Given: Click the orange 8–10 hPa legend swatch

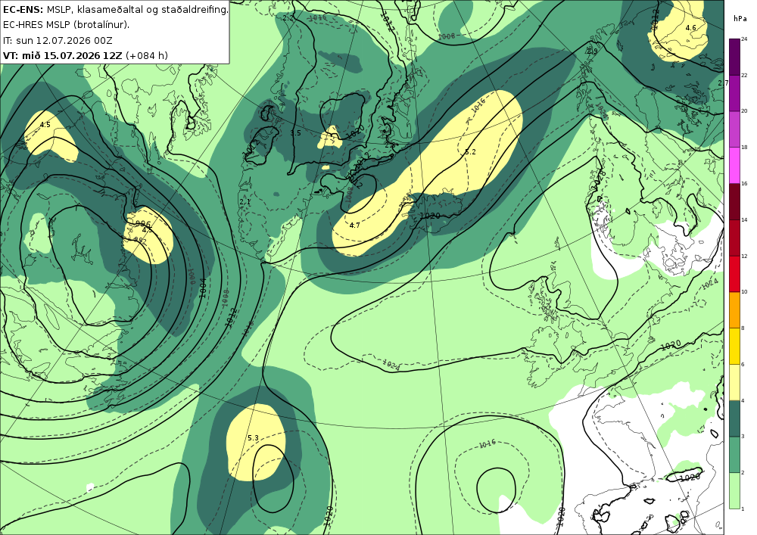Looking at the screenshot, I should pyautogui.click(x=734, y=309).
